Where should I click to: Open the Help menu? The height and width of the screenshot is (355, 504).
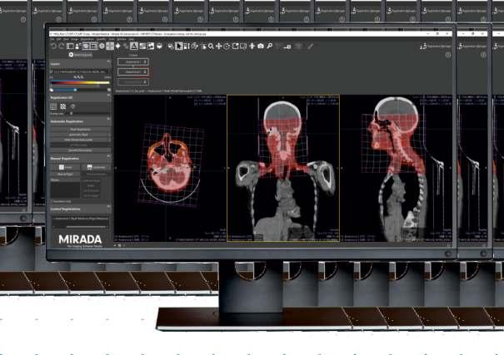pos(131,39)
